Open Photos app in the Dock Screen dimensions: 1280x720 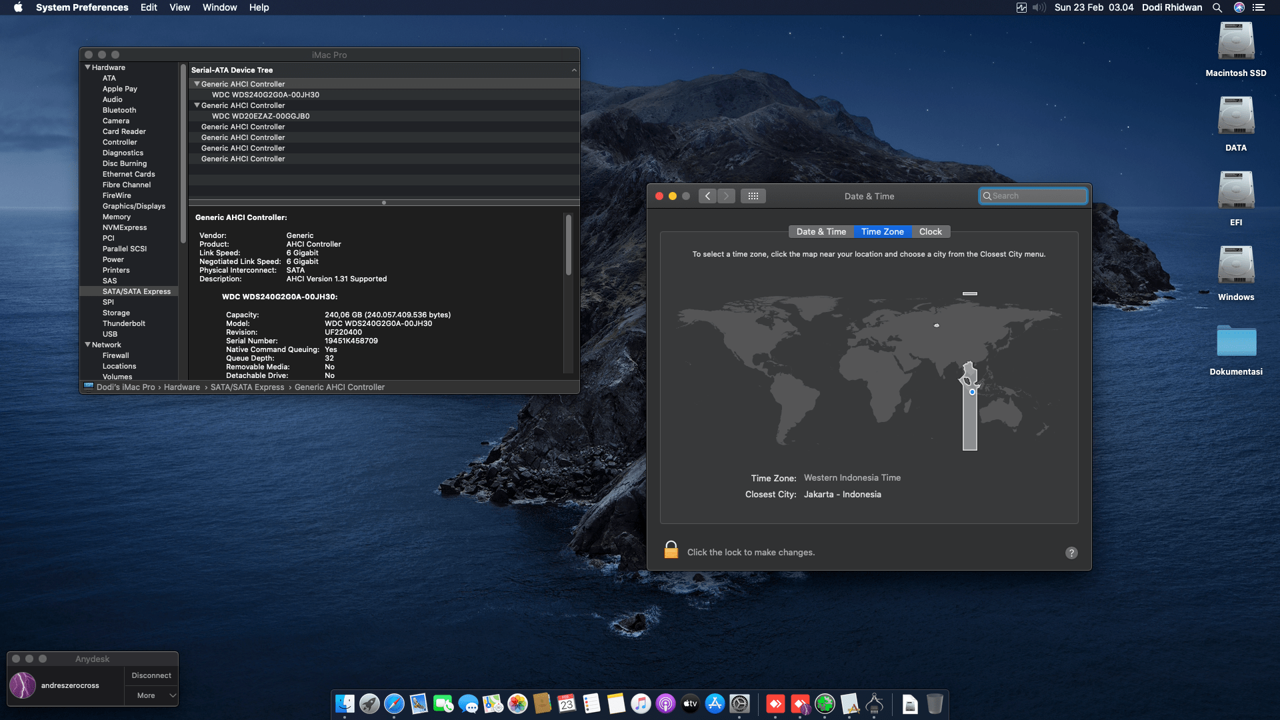[x=517, y=703]
